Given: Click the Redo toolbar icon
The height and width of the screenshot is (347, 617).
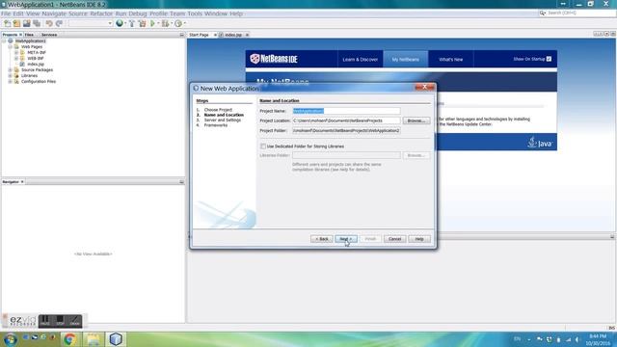Looking at the screenshot, I should click(x=59, y=23).
